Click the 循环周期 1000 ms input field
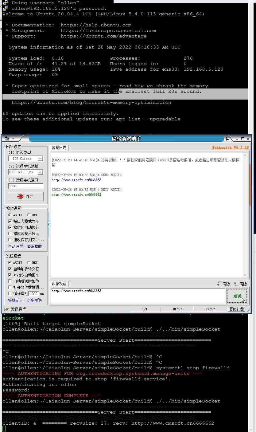 (x=34, y=294)
